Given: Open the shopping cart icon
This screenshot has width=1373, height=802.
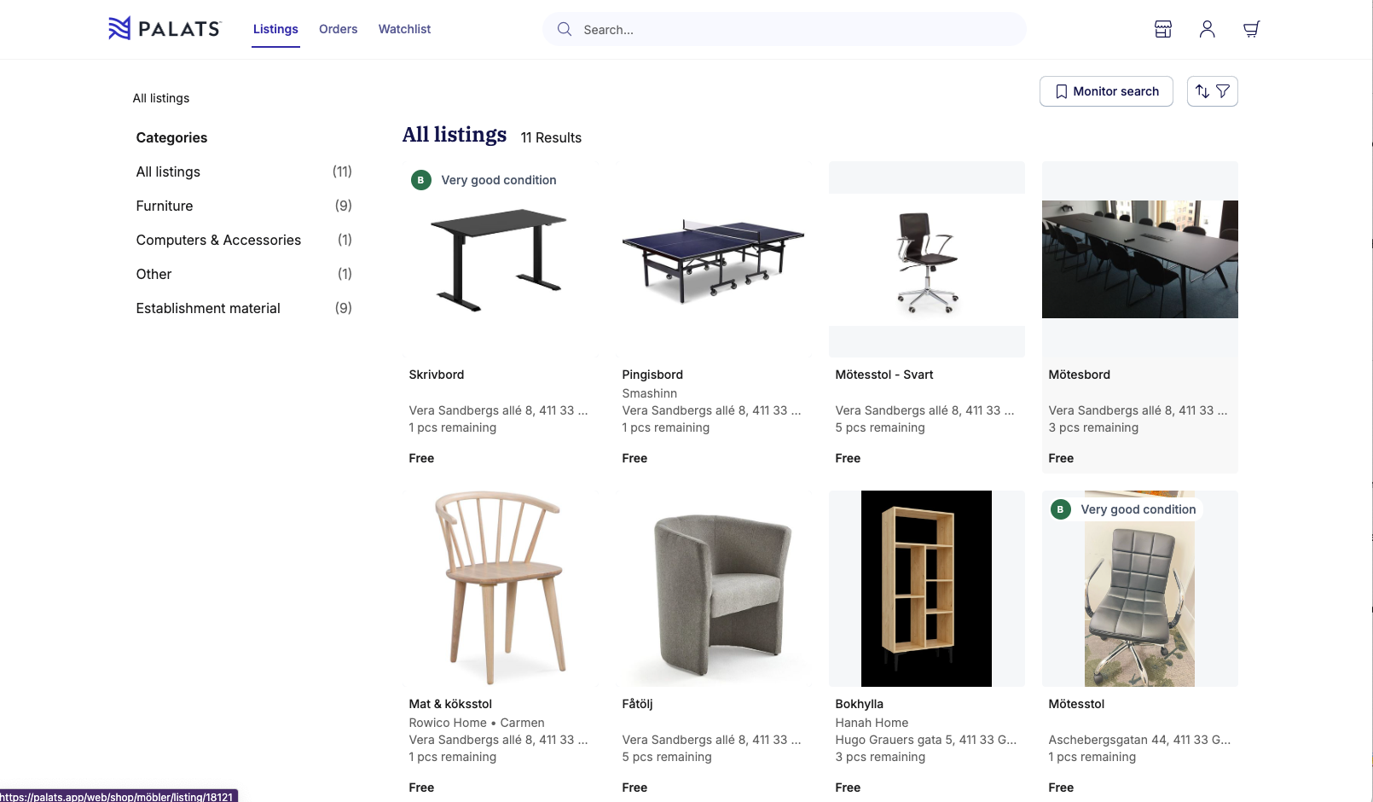Looking at the screenshot, I should [1251, 29].
